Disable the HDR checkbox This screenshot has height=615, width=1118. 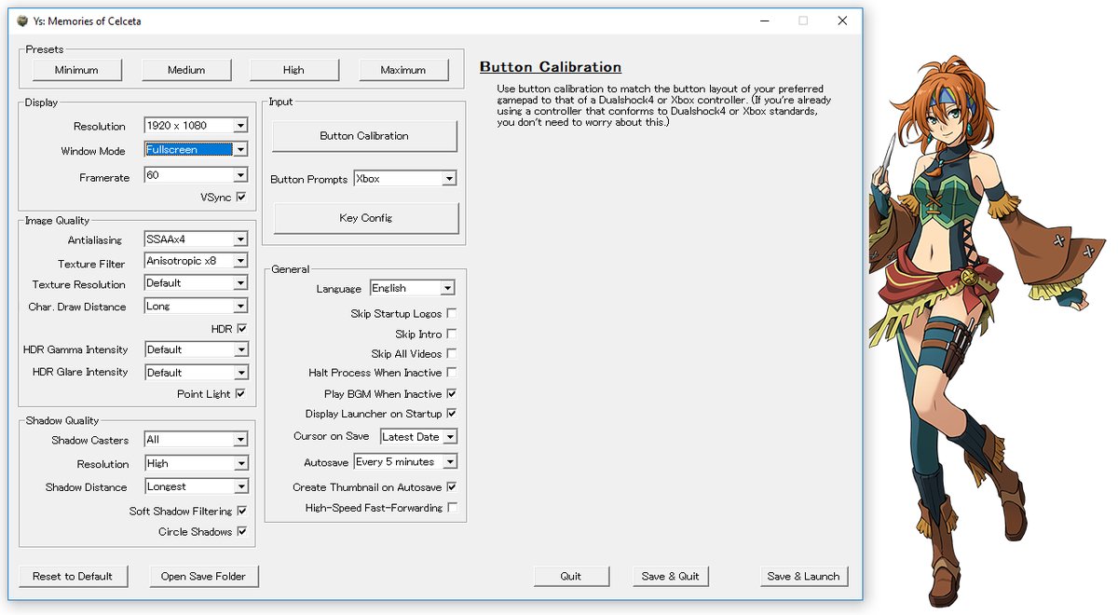pyautogui.click(x=241, y=329)
